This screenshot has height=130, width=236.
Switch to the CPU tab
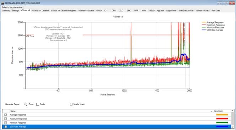tap(114, 11)
